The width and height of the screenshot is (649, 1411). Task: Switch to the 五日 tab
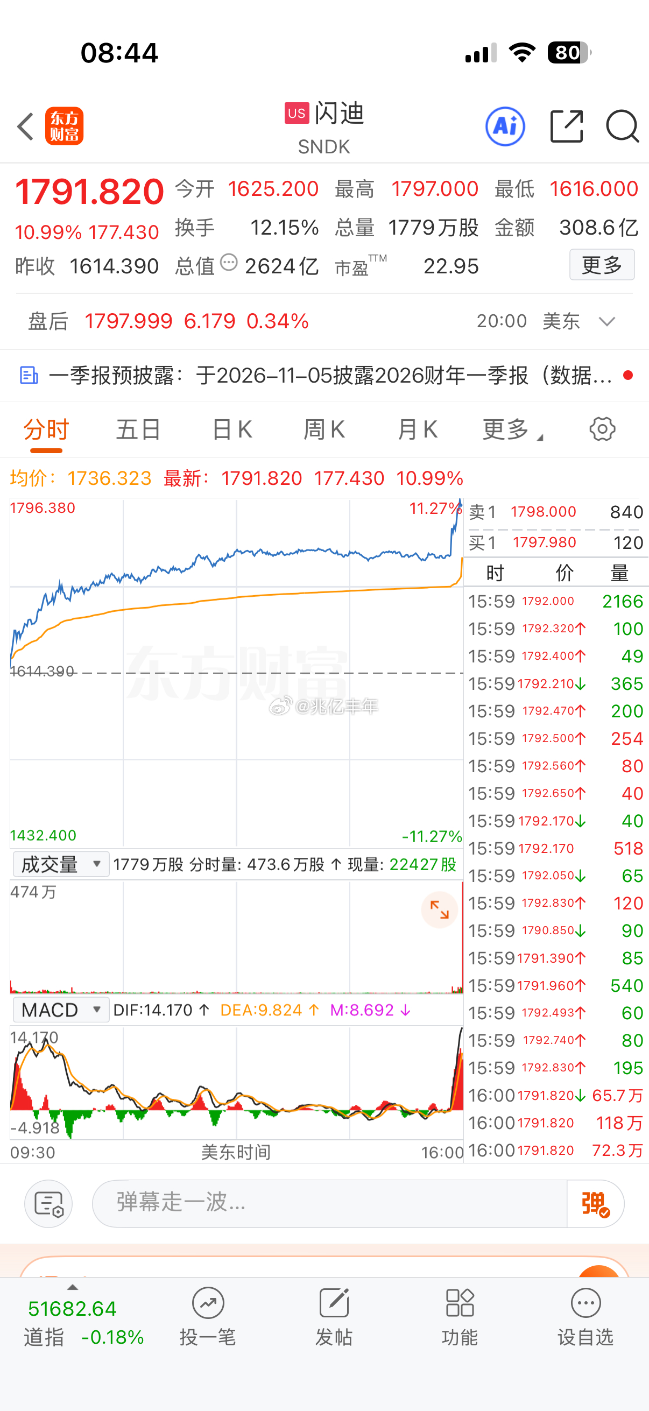(138, 429)
